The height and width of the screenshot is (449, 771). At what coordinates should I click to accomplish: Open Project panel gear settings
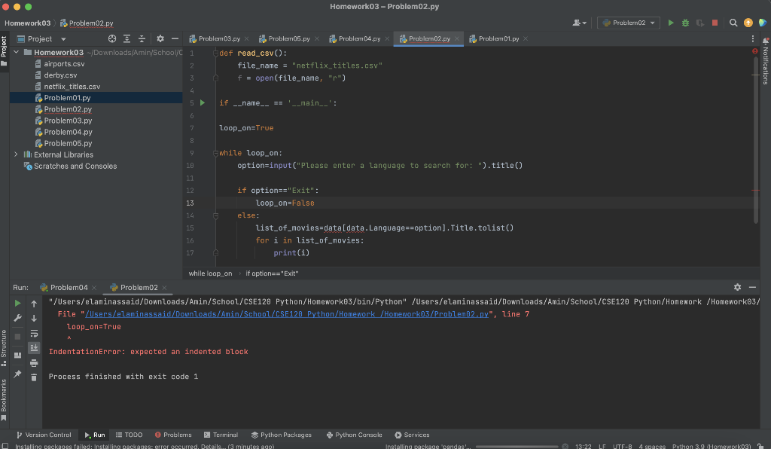point(160,38)
